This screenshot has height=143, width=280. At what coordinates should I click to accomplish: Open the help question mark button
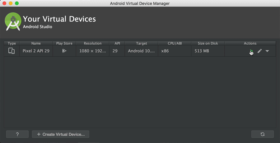pos(17,134)
